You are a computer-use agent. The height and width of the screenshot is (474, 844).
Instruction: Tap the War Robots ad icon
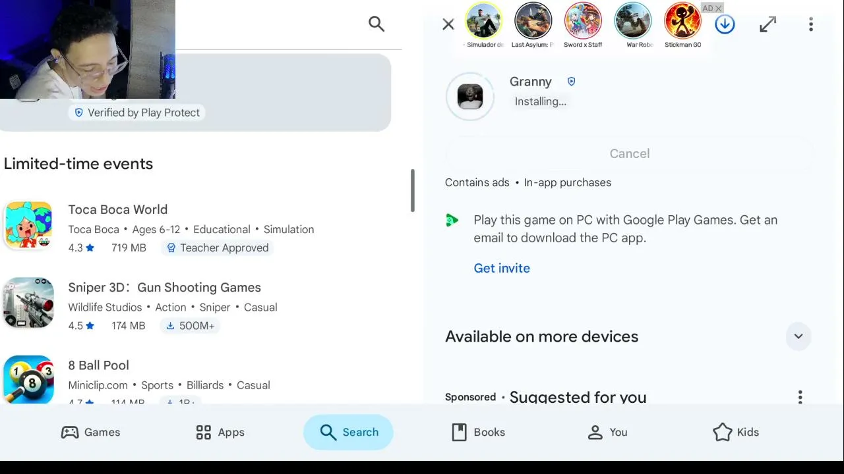pyautogui.click(x=633, y=21)
